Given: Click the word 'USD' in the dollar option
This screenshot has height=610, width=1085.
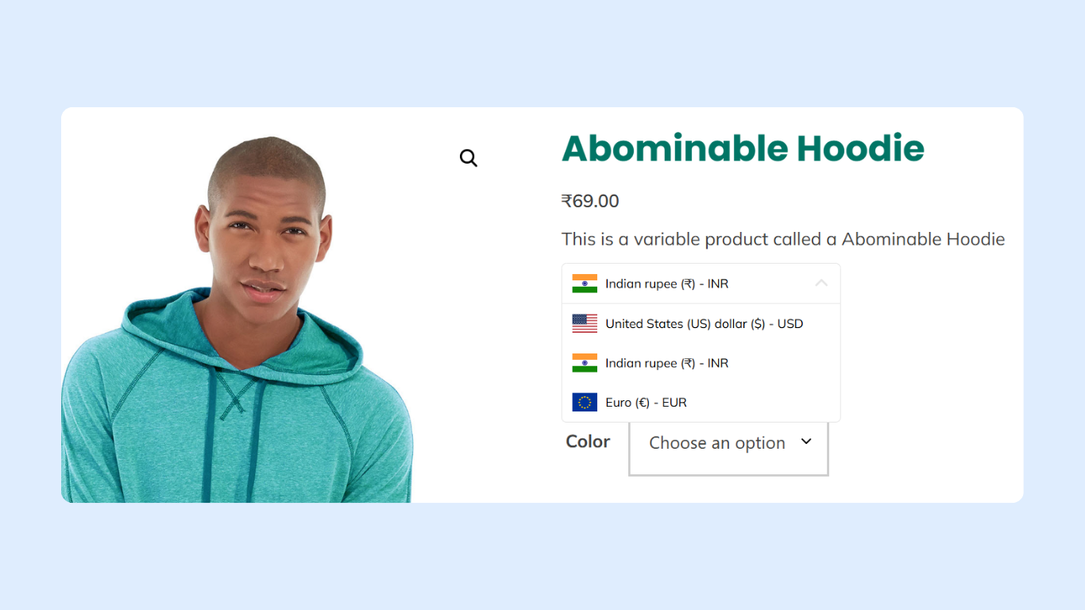Looking at the screenshot, I should [790, 323].
